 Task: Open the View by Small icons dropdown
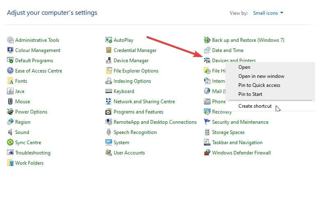(x=268, y=13)
